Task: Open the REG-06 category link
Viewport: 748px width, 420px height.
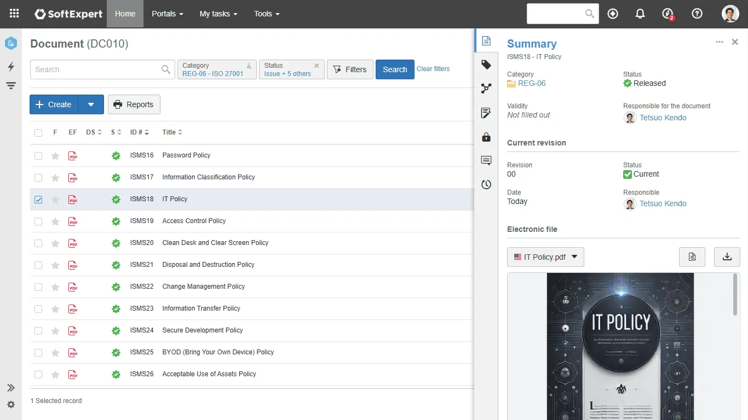Action: (x=532, y=83)
